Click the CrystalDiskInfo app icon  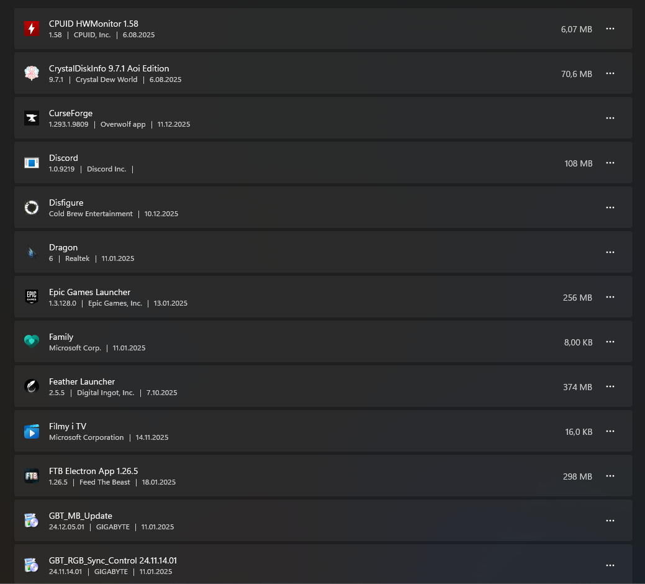(32, 73)
